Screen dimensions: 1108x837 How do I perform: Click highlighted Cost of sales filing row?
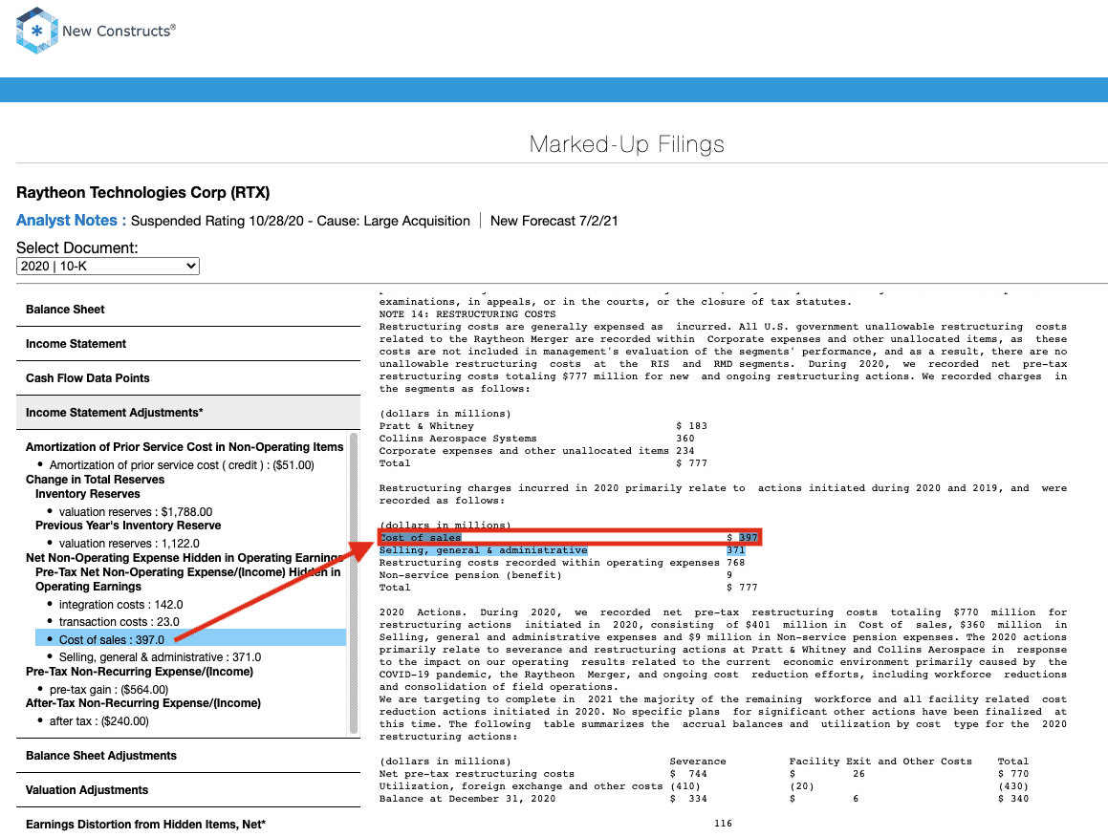(568, 538)
